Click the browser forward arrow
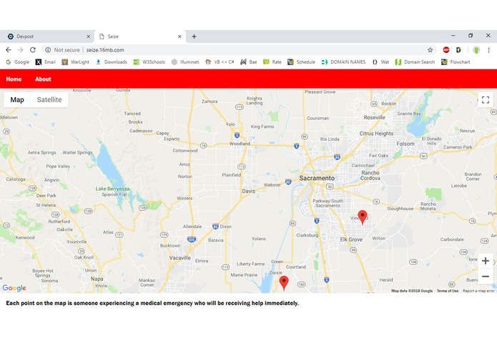Screen dimensions: 497x353 21,50
